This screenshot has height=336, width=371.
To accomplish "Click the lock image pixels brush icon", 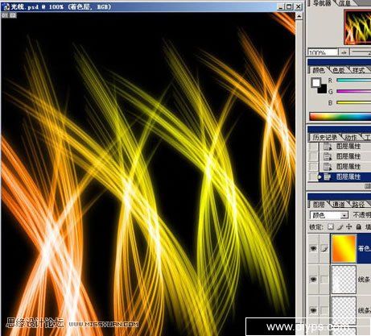I will pyautogui.click(x=340, y=227).
